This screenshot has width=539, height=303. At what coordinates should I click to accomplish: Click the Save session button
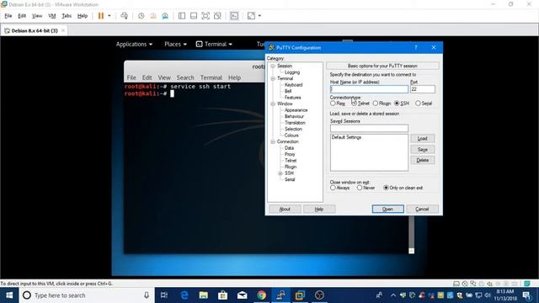coord(423,150)
